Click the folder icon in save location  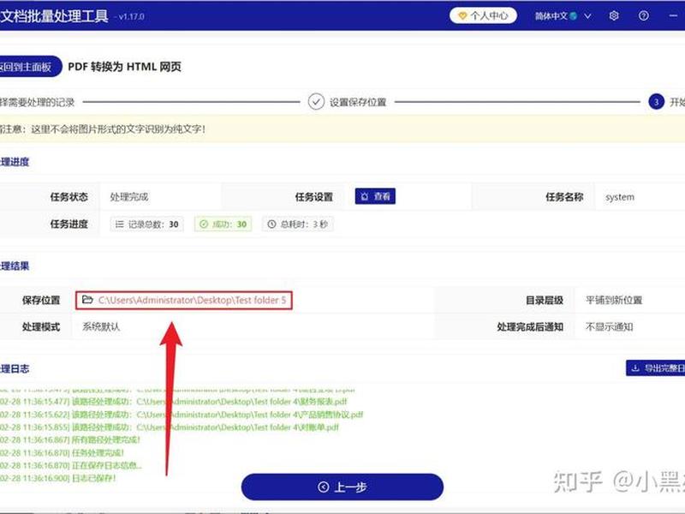coord(88,299)
